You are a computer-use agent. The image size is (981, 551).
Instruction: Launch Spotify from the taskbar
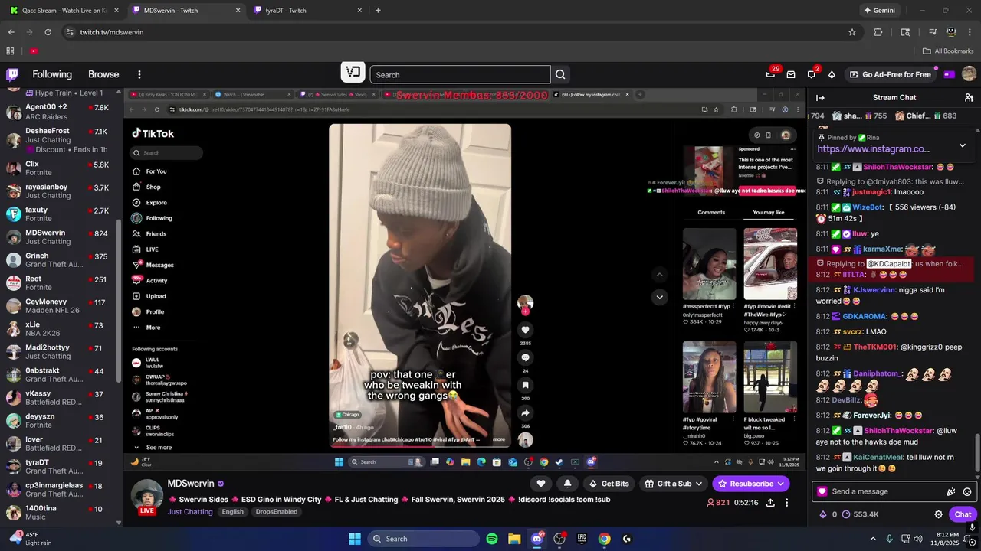[x=492, y=539]
